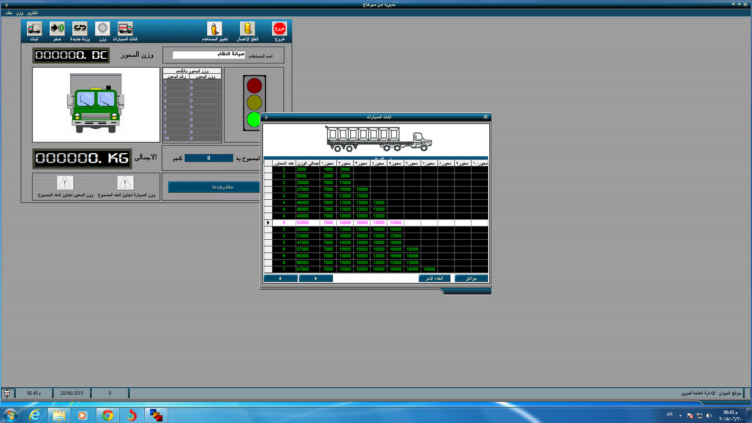The height and width of the screenshot is (423, 752).
Task: Click الغاء الامر cancel button in dialog
Action: coord(434,278)
